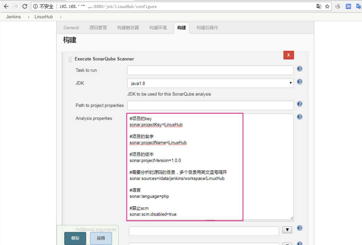Open help for JDK field
The image size is (362, 245).
pyautogui.click(x=300, y=82)
